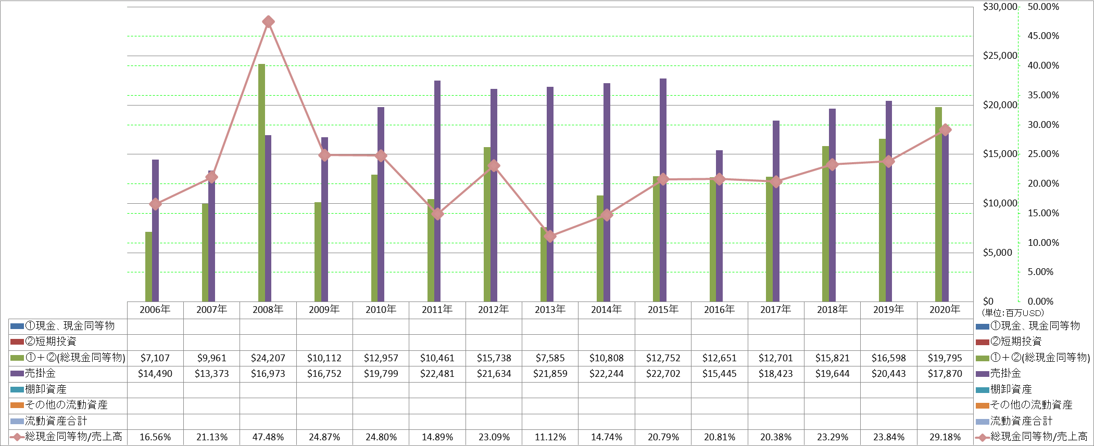
Task: Select the $24,207 cell
Action: [268, 358]
